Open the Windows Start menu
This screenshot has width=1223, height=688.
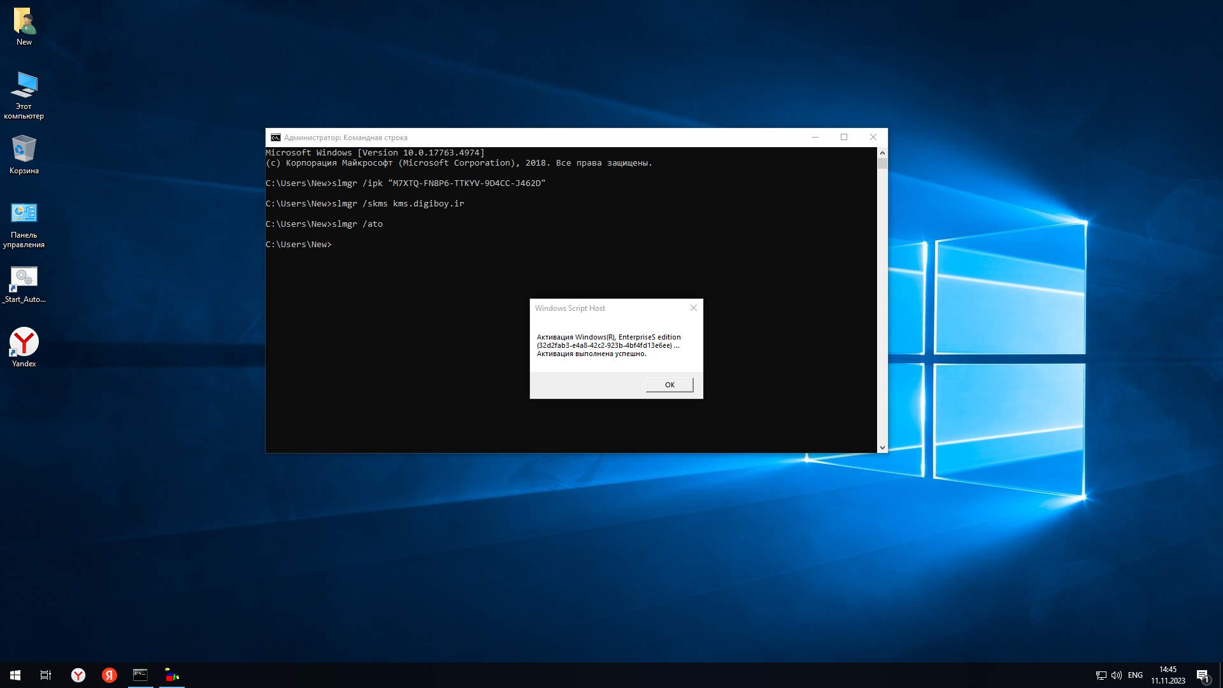click(x=15, y=675)
